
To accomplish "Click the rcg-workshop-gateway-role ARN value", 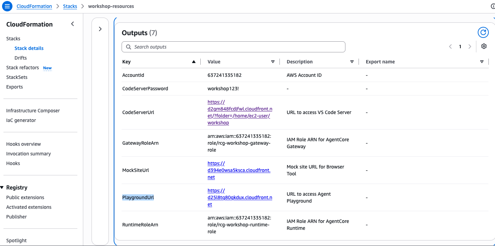I will pos(239,143).
